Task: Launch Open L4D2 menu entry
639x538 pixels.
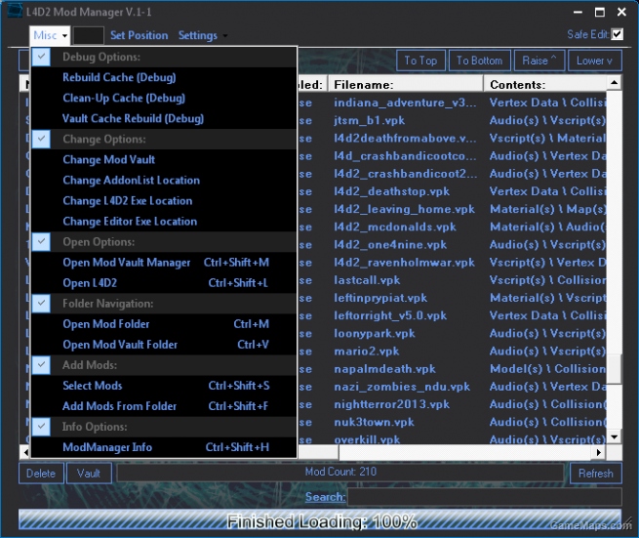Action: point(164,282)
